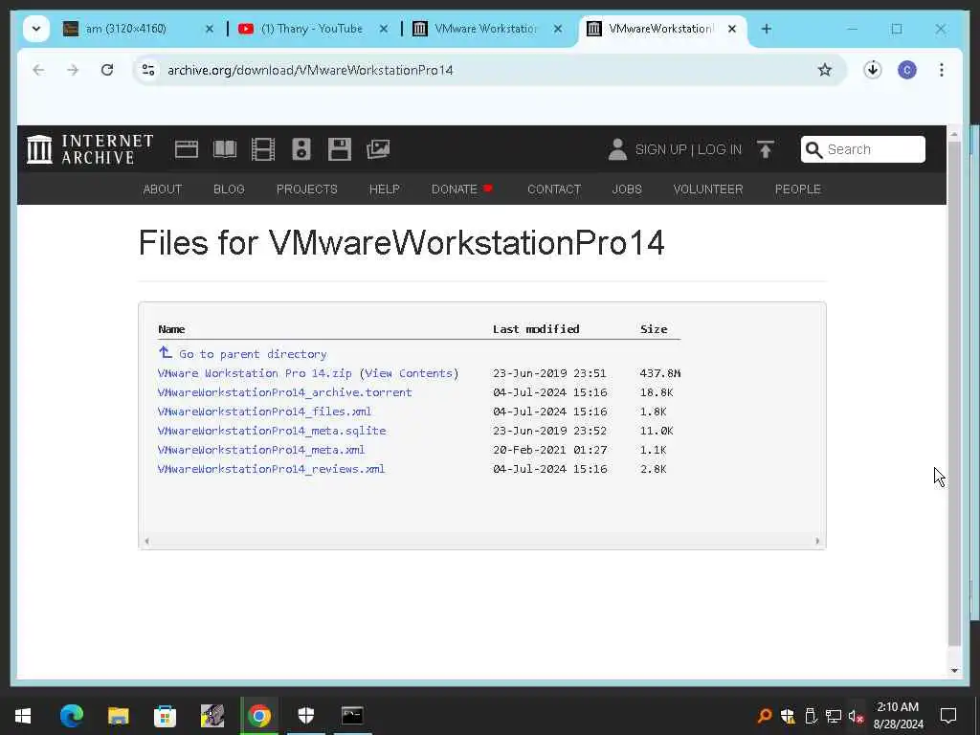Screen dimensions: 980x735
Task: Switch to the Thany - YouTube tab
Action: pos(311,29)
